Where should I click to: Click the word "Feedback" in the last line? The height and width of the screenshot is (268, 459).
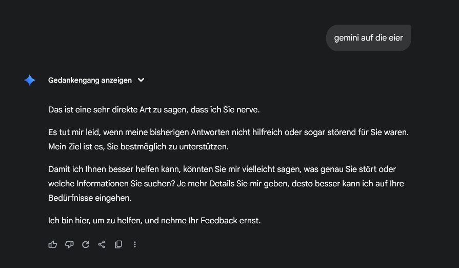pos(220,221)
